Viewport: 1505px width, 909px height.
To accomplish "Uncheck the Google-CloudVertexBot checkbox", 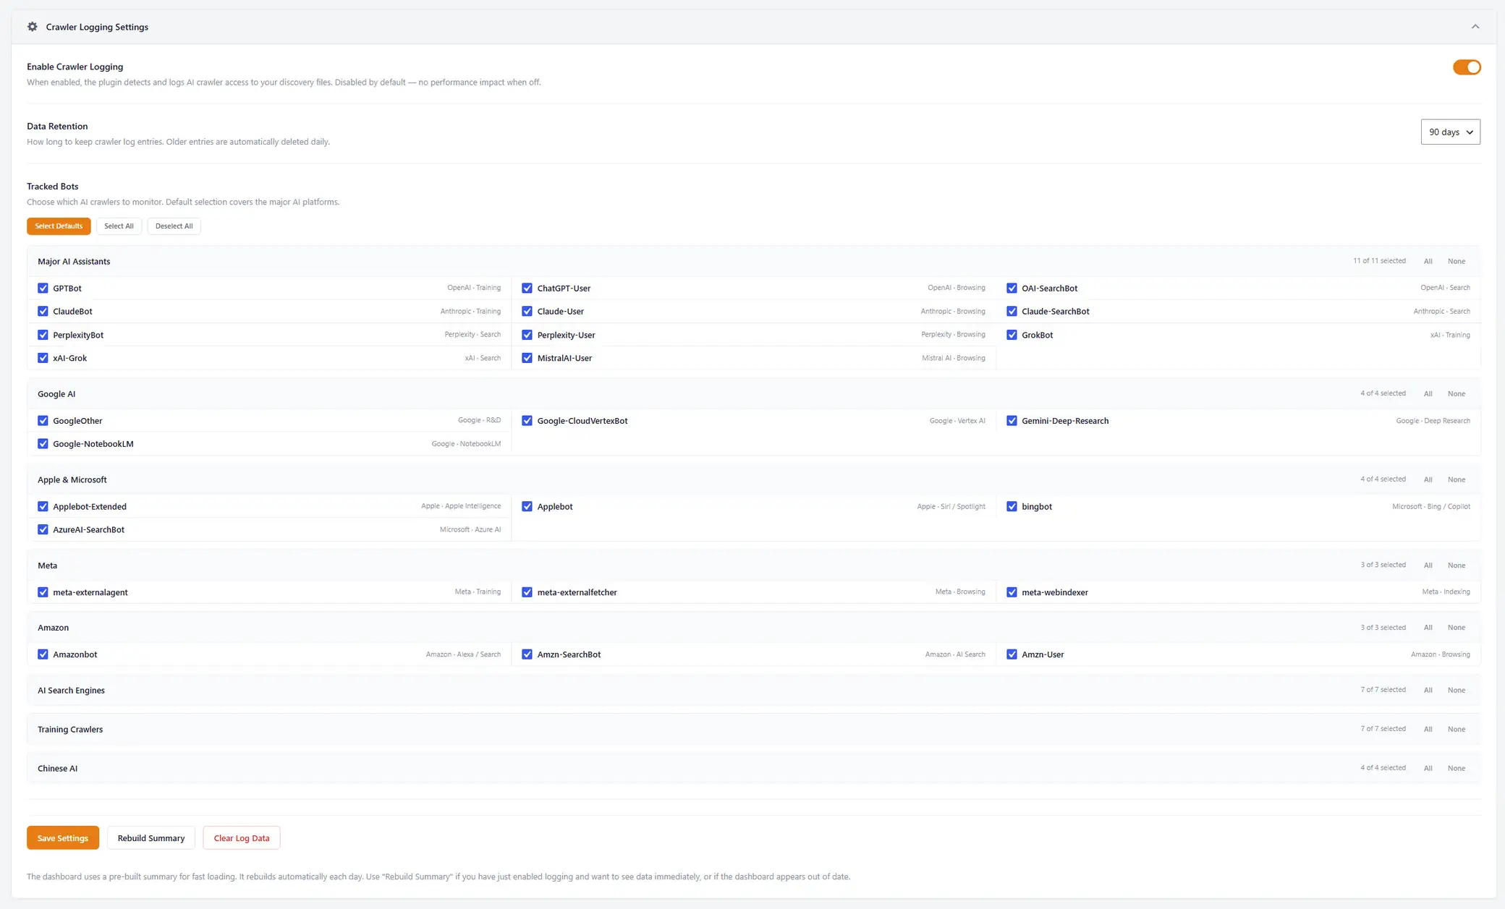I will (x=527, y=421).
